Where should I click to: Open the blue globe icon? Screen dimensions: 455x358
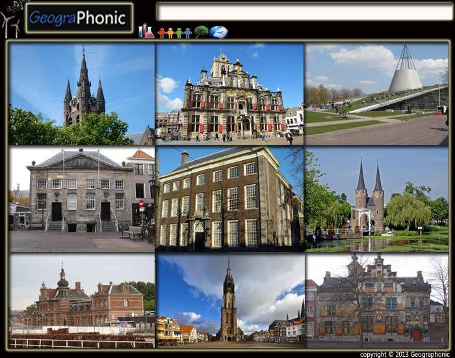[x=219, y=33]
